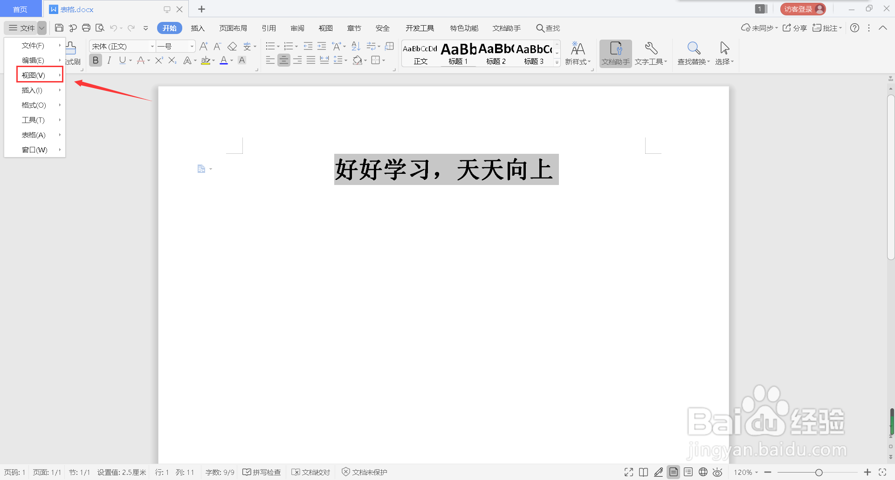Toggle bold formatting on selected text

coord(95,60)
